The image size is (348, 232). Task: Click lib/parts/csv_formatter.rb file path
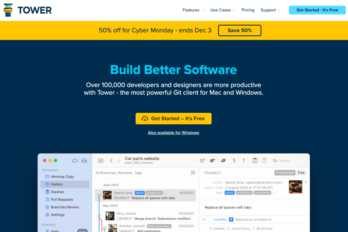[253, 219]
